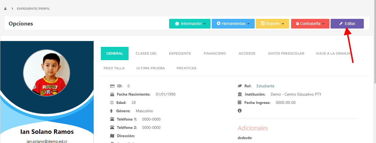
Task: Click the Opciones panel title
Action: point(21,24)
